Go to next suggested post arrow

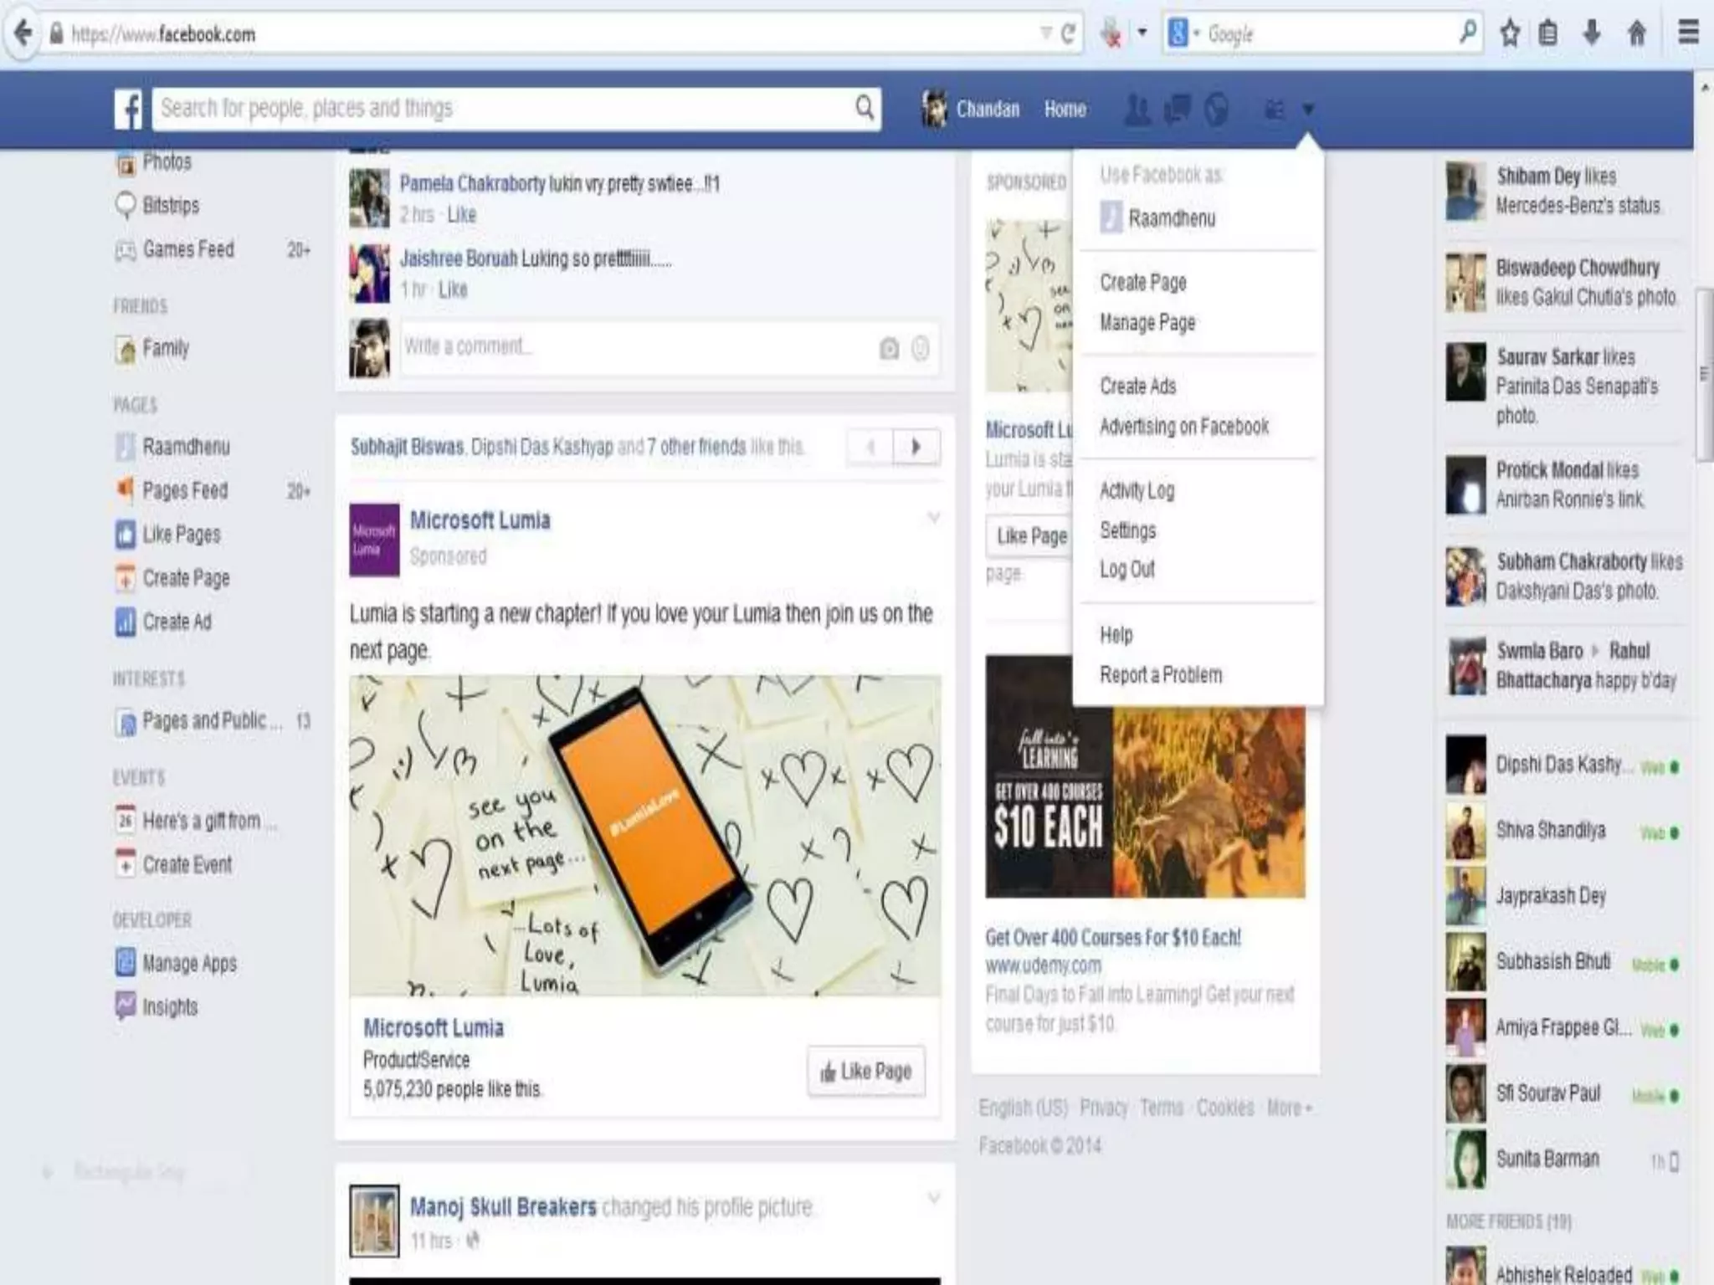(916, 447)
